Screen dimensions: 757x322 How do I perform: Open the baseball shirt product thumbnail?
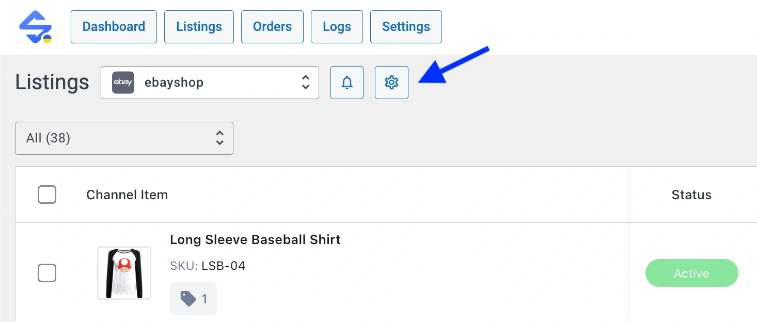124,273
